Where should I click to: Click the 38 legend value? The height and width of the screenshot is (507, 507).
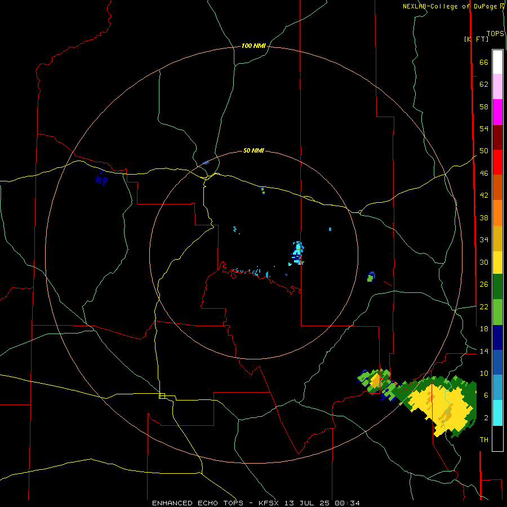coord(484,217)
